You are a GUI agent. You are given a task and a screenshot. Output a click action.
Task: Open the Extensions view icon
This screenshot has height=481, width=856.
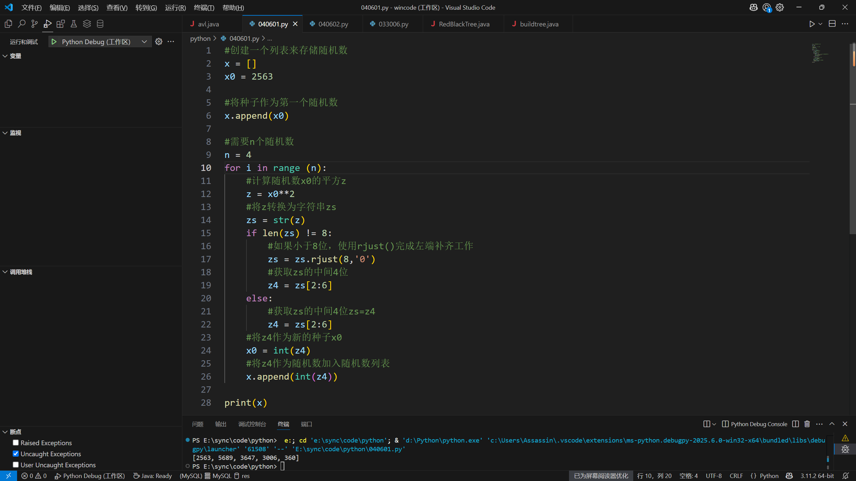click(61, 24)
